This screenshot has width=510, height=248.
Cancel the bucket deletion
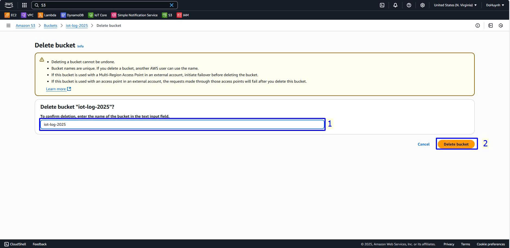423,144
